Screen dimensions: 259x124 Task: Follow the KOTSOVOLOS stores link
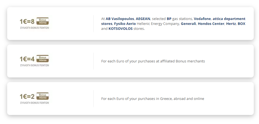(120, 29)
